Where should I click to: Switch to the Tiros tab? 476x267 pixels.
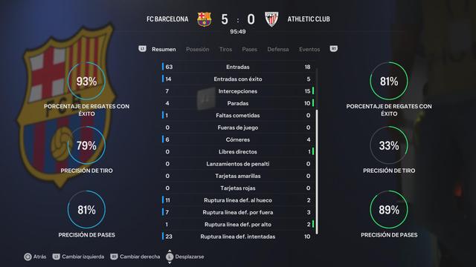pos(225,50)
